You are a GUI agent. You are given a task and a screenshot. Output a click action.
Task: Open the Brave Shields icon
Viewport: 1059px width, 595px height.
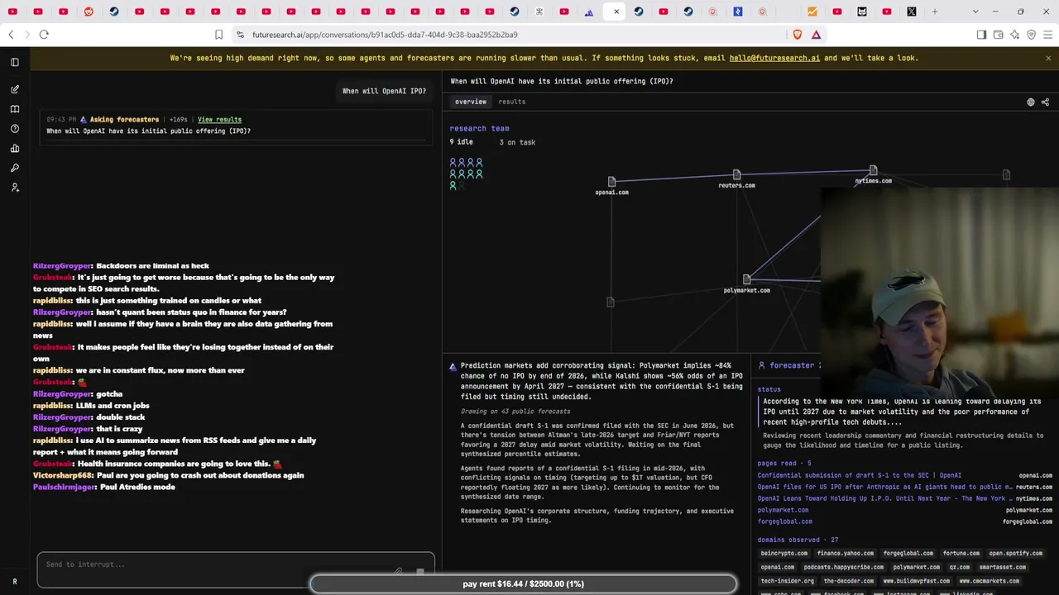pos(798,35)
